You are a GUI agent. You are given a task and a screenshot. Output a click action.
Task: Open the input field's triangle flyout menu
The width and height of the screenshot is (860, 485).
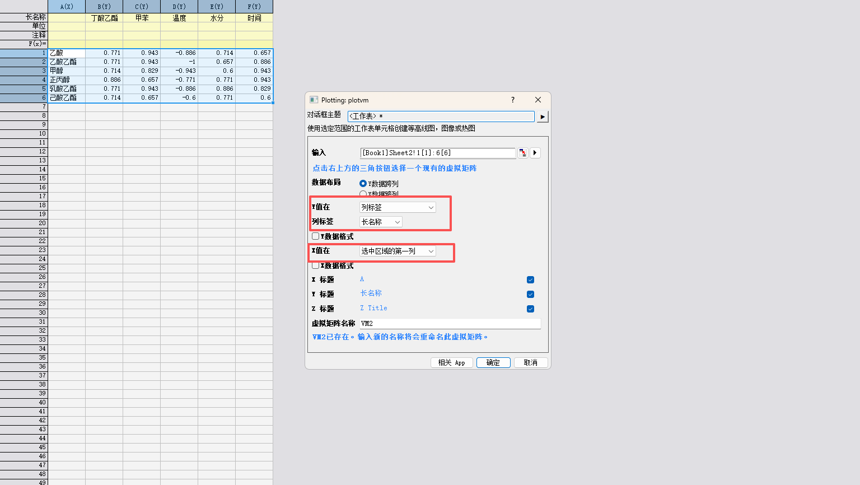coord(535,153)
